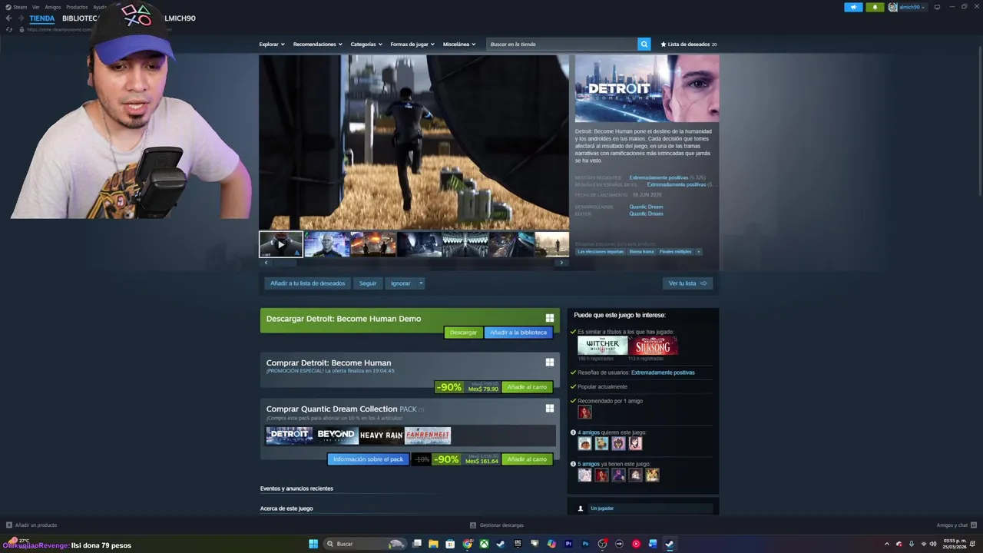Open the almich90 account dropdown

click(x=907, y=7)
